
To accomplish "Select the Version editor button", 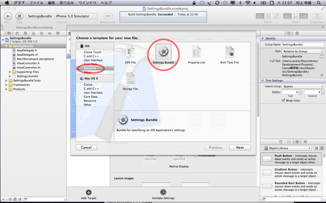I will pos(276,16).
